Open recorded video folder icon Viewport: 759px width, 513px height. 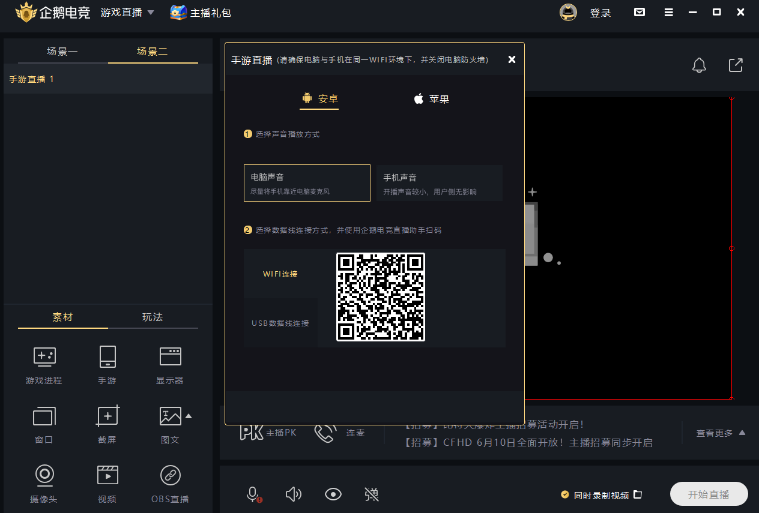click(x=638, y=494)
